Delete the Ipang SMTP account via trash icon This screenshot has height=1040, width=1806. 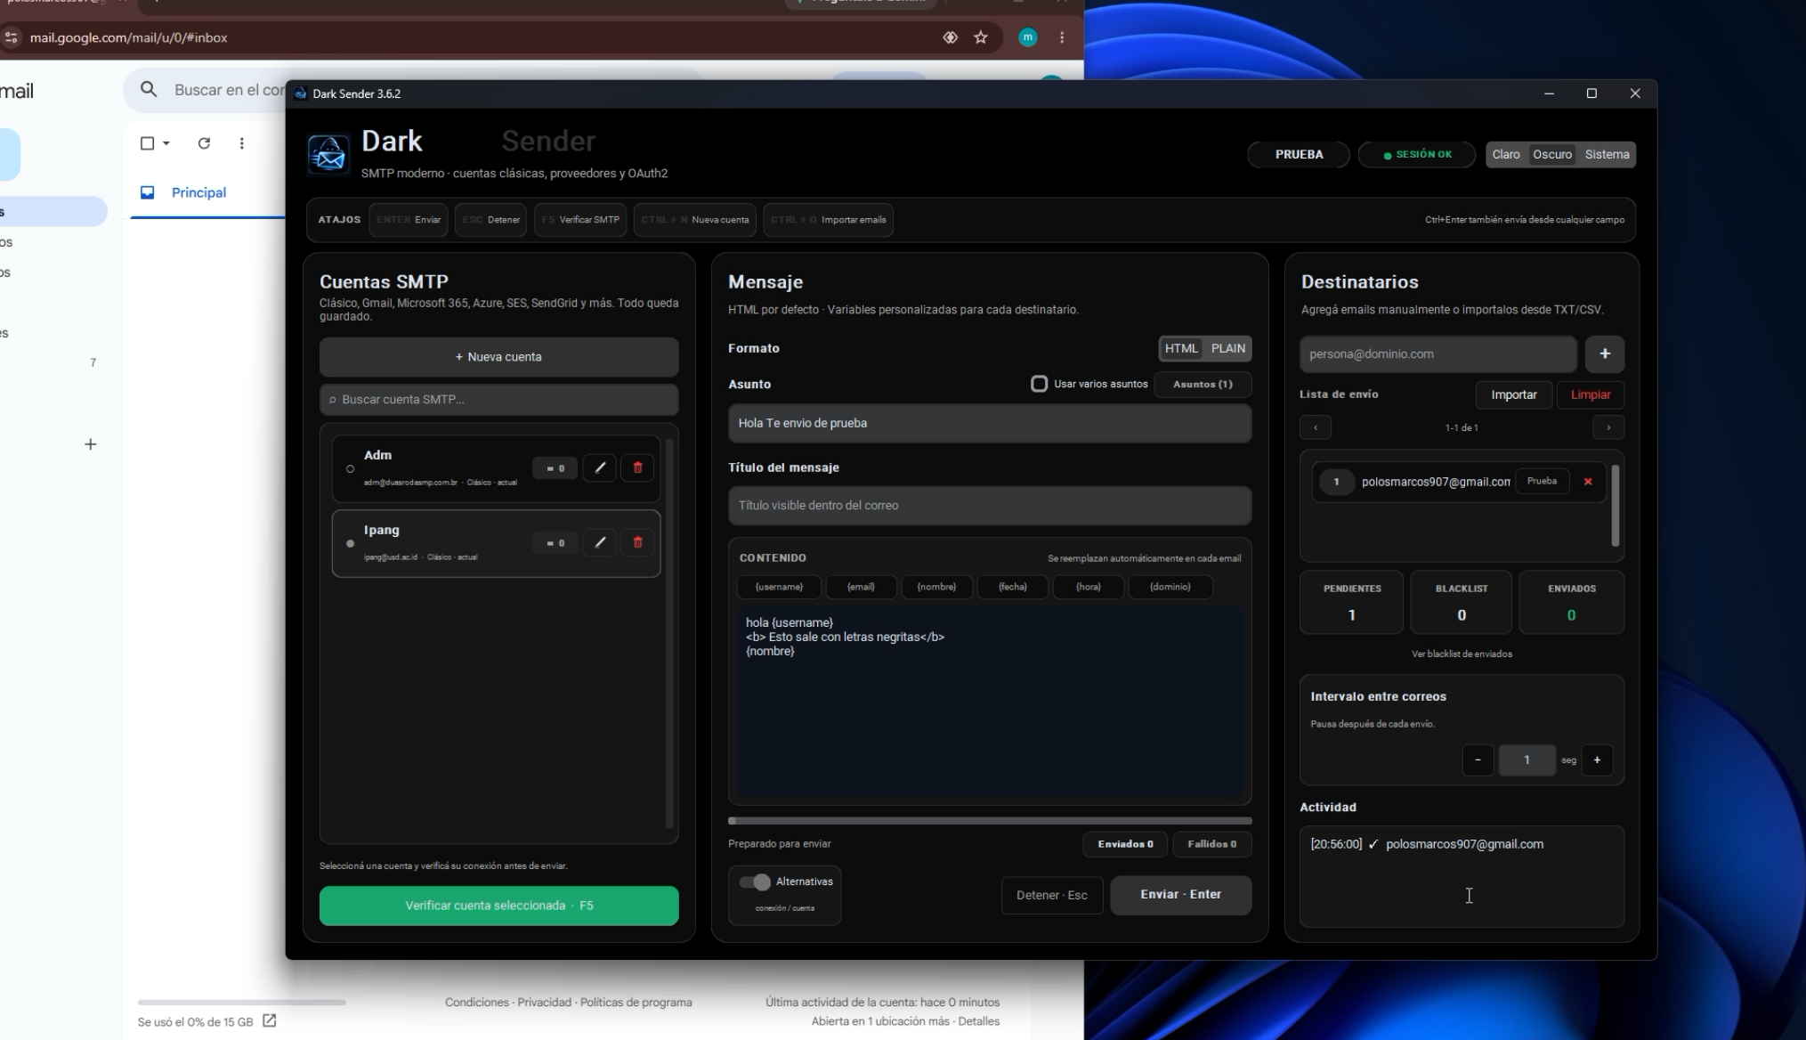(637, 542)
